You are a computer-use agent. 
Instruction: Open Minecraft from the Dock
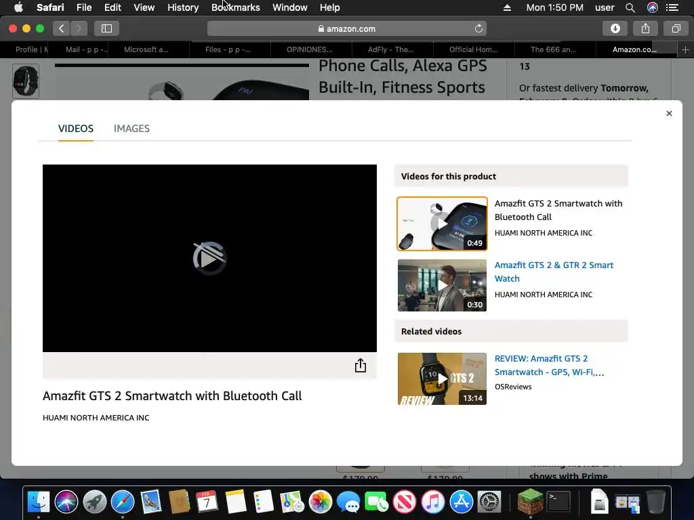click(x=530, y=502)
